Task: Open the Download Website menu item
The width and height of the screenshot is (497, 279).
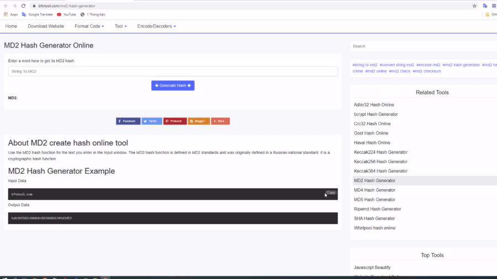Action: click(46, 26)
